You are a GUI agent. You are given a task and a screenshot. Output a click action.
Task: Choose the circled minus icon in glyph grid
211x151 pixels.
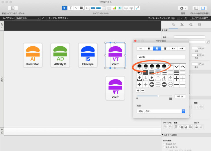pos(164,84)
